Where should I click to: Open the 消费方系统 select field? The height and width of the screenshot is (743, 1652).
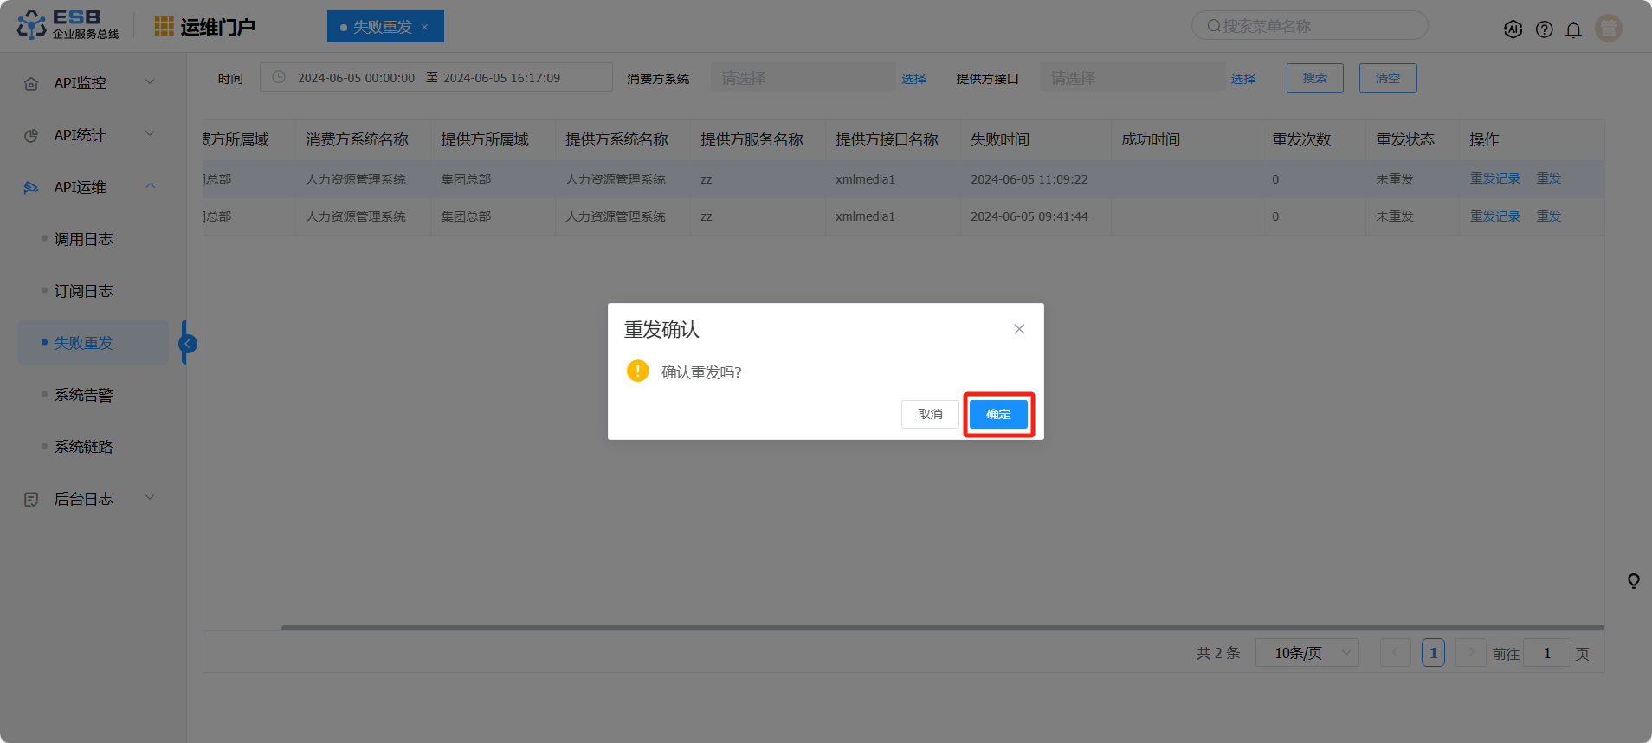[803, 78]
